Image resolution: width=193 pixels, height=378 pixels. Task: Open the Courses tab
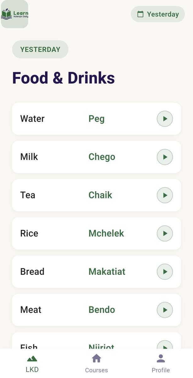point(96,363)
